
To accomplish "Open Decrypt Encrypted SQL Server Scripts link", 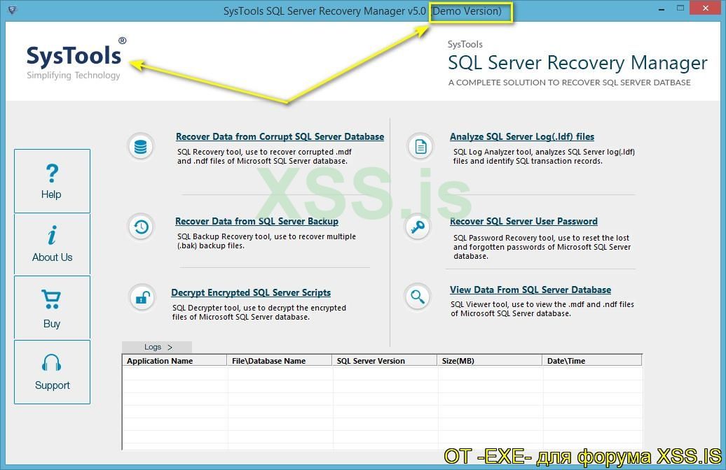I will (251, 292).
